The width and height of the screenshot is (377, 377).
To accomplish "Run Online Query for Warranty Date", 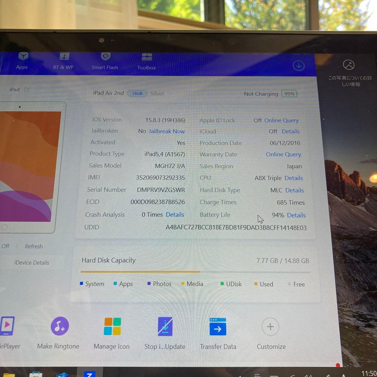I will click(283, 154).
